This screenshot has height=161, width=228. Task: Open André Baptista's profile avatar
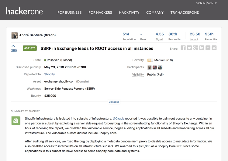(x=14, y=35)
